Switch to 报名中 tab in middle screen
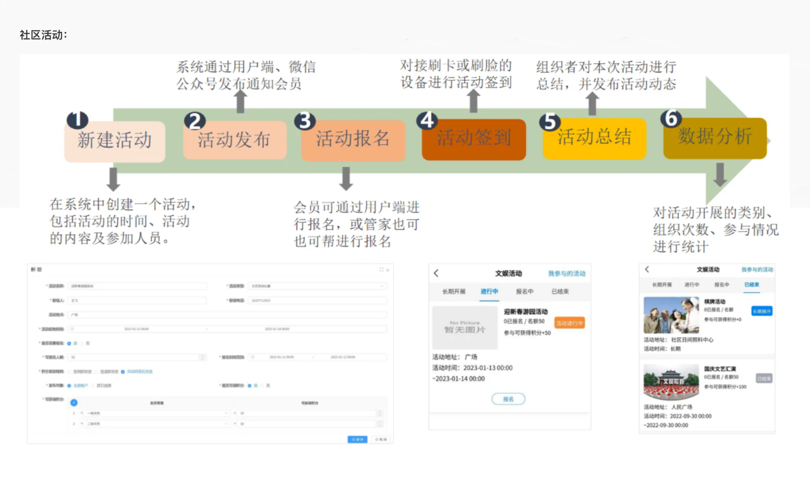 click(524, 292)
